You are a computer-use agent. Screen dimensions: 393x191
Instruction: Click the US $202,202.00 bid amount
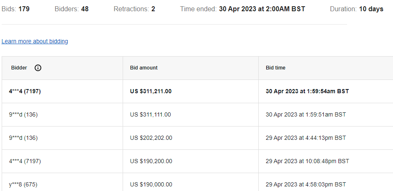click(x=151, y=138)
